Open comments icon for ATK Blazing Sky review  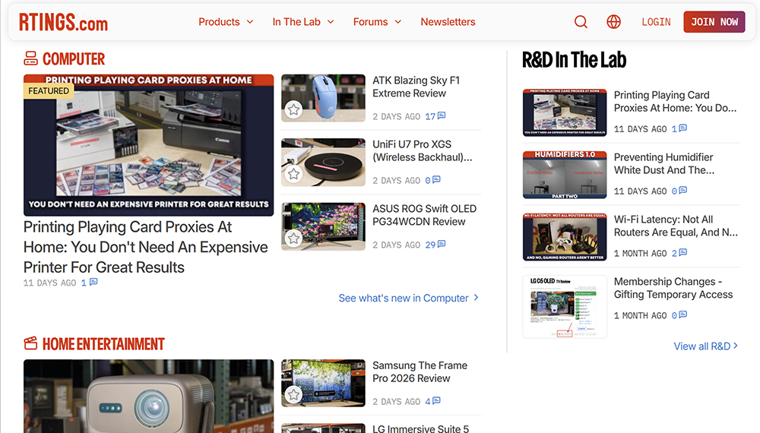(442, 115)
